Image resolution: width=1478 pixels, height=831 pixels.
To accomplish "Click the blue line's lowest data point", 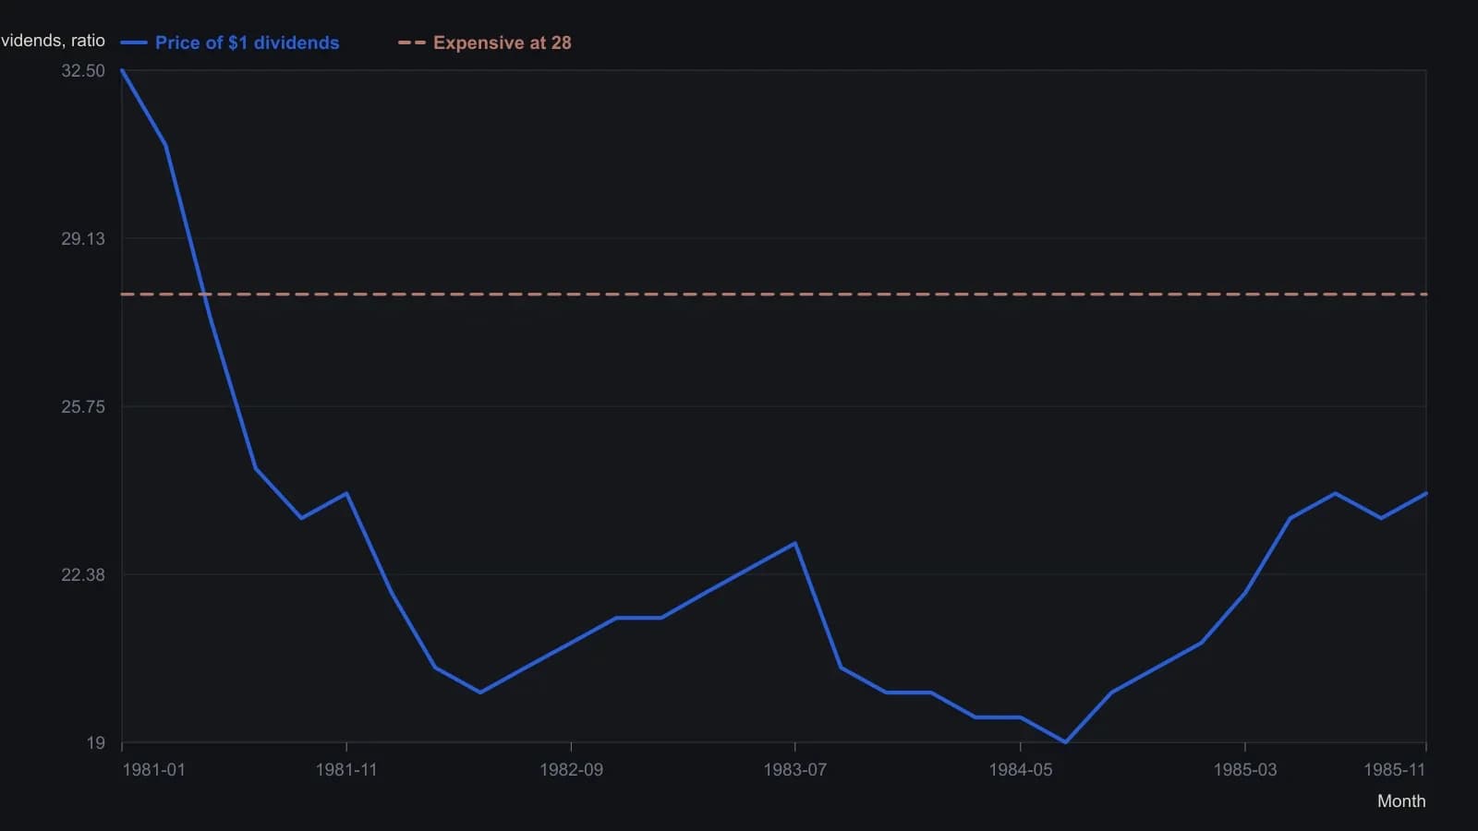I will (x=1065, y=741).
